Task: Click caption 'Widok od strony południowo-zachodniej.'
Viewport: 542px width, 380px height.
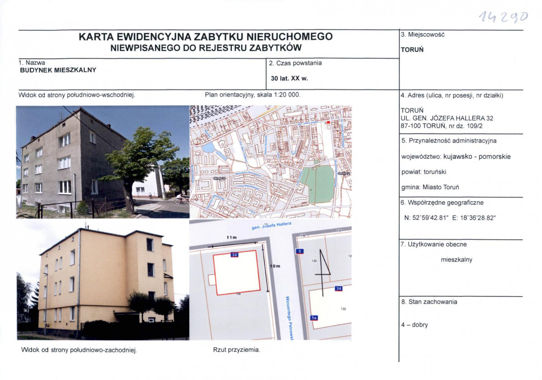Action: tap(79, 350)
